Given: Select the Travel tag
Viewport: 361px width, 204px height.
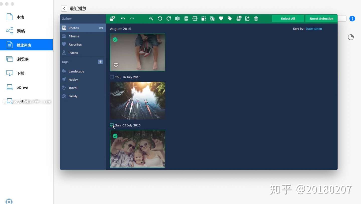Looking at the screenshot, I should (83, 88).
